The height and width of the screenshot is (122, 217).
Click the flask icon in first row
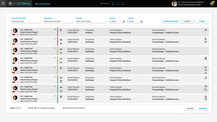coord(206,29)
